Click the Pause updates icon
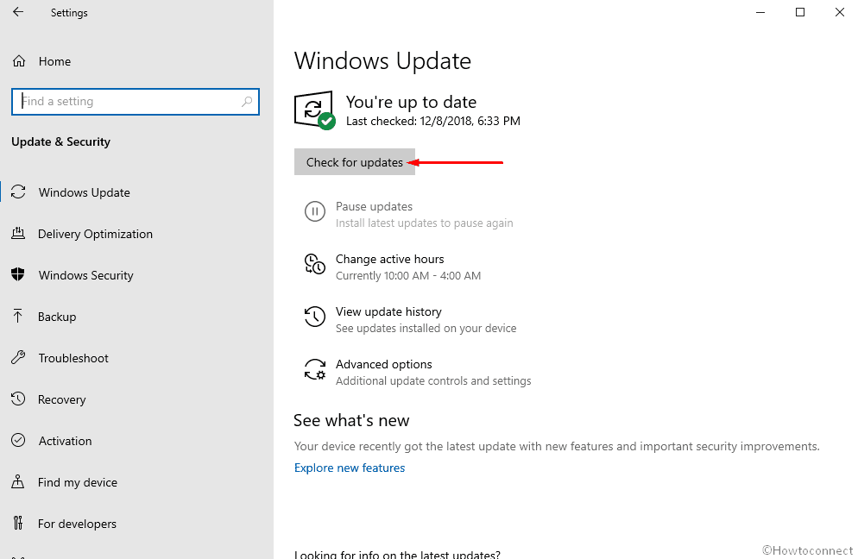 (315, 211)
